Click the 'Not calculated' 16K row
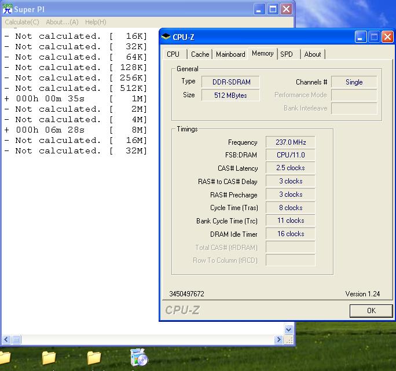 coord(75,36)
